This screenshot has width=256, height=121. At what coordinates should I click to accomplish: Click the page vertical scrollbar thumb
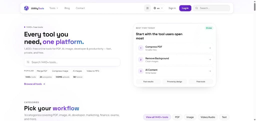(x=255, y=6)
